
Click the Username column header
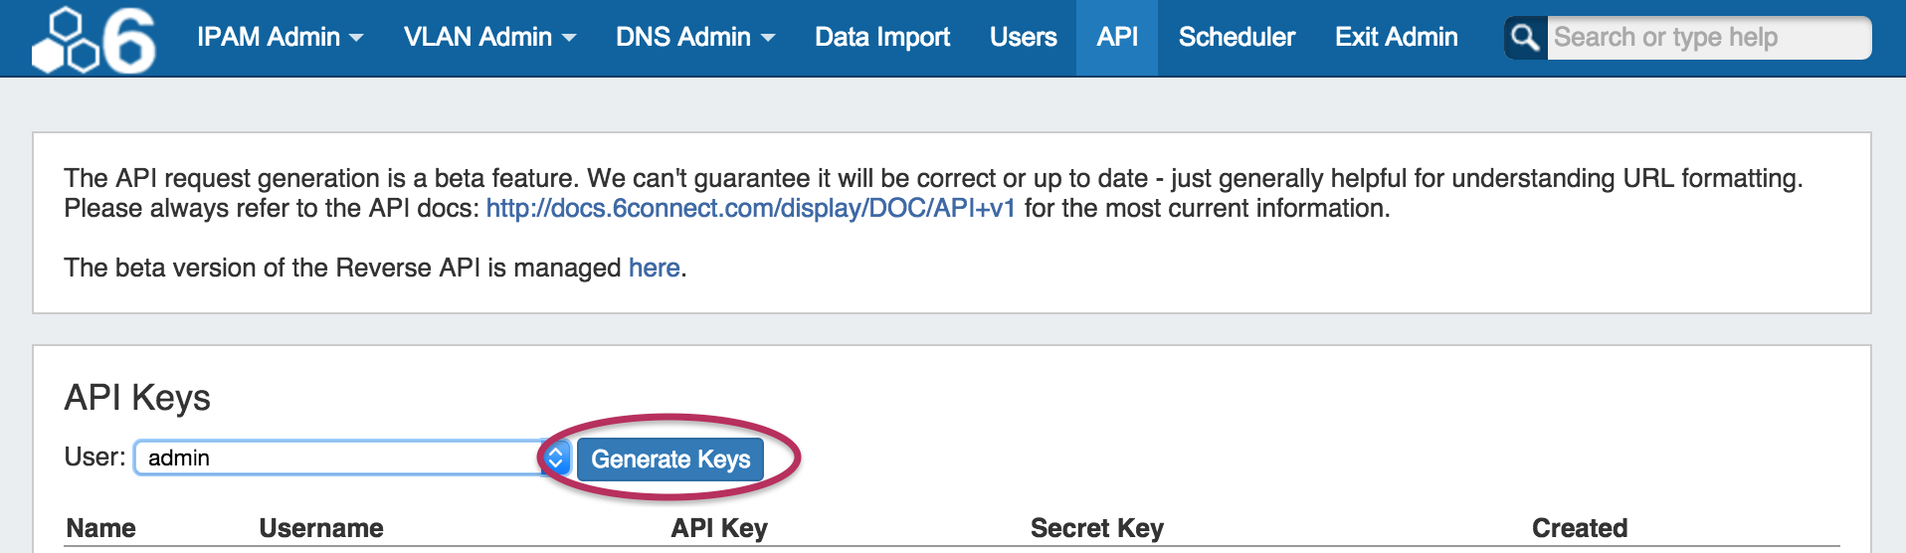[x=321, y=528]
